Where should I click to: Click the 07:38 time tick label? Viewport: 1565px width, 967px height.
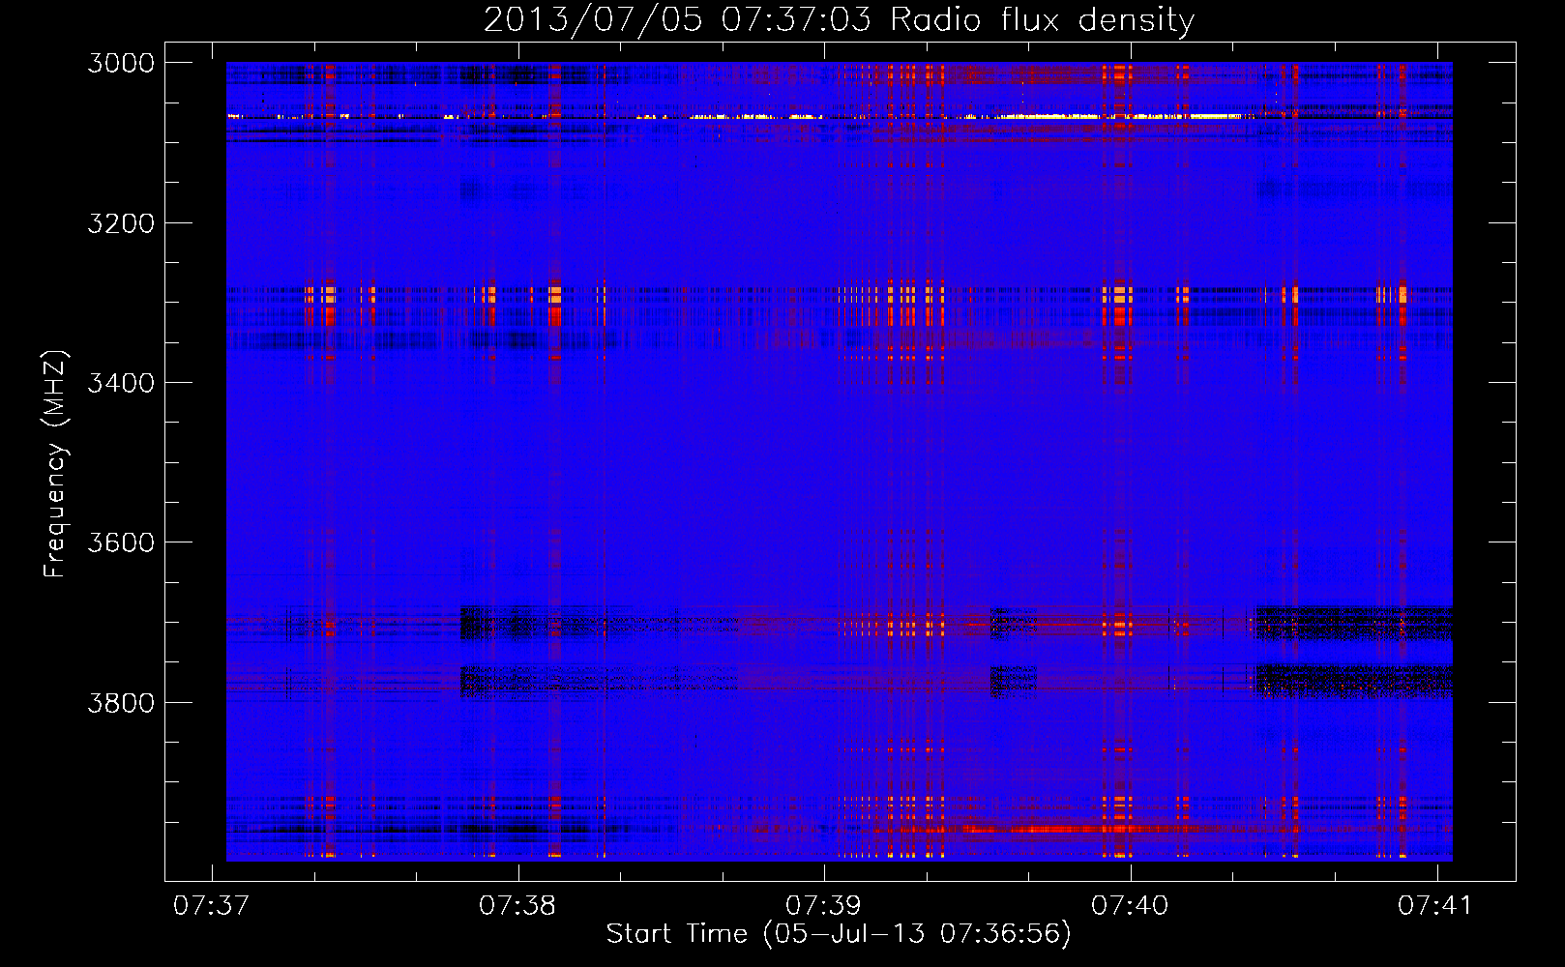[x=517, y=905]
